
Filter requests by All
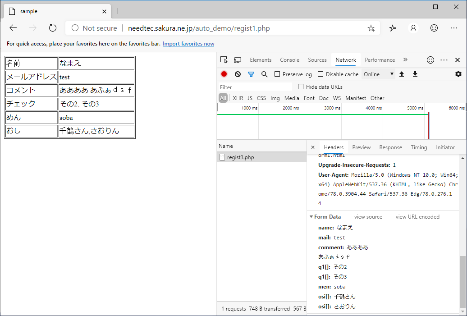(223, 98)
